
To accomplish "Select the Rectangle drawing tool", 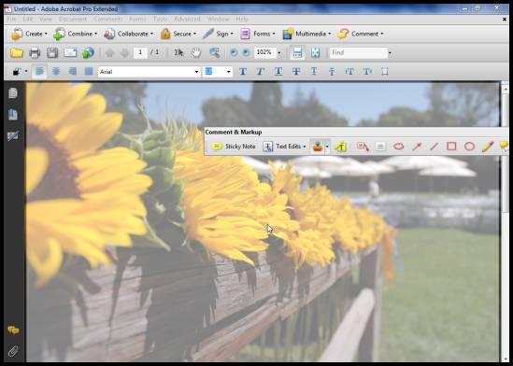I will [451, 146].
